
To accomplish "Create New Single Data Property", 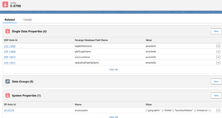I will point(216,31).
